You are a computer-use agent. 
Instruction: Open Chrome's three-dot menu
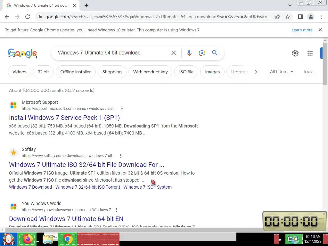pyautogui.click(x=321, y=17)
